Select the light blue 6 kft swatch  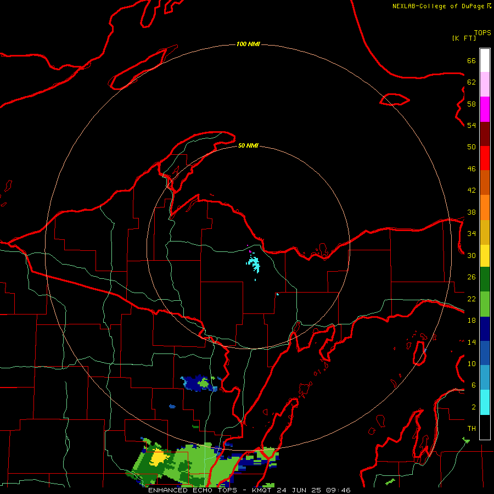click(485, 378)
